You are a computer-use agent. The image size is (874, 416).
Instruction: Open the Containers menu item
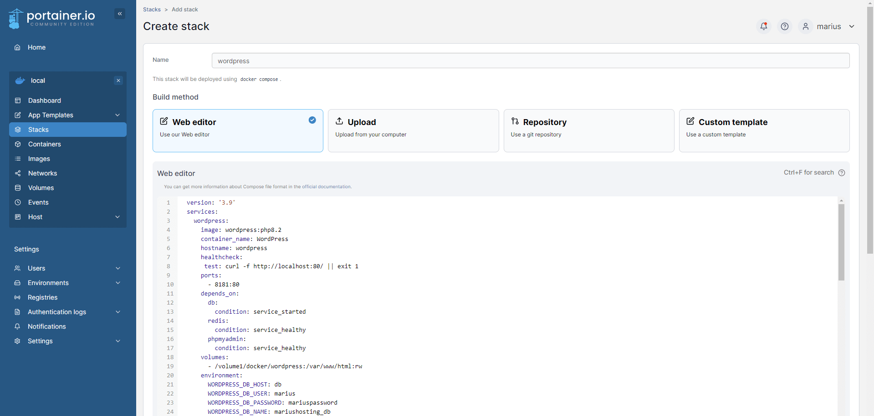[68, 144]
